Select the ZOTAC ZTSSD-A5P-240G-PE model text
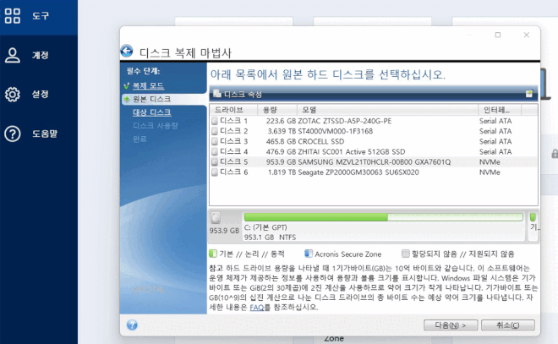Screen dimensions: 558x344 coord(344,121)
